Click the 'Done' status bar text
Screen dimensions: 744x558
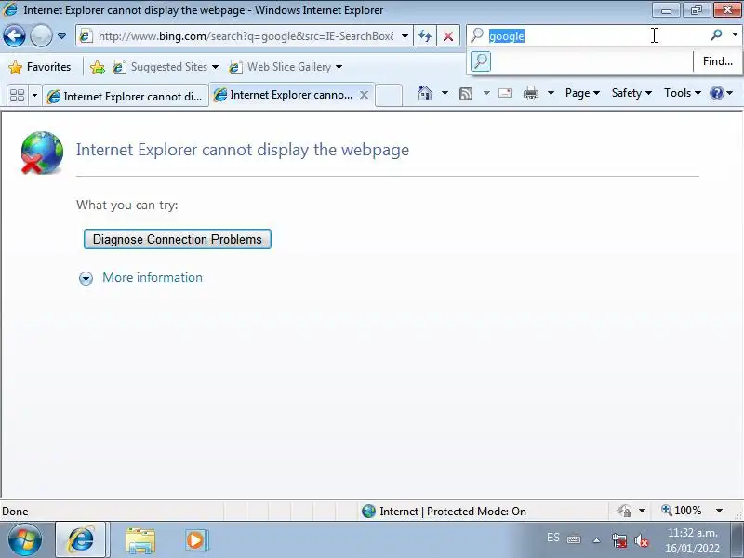click(x=15, y=511)
